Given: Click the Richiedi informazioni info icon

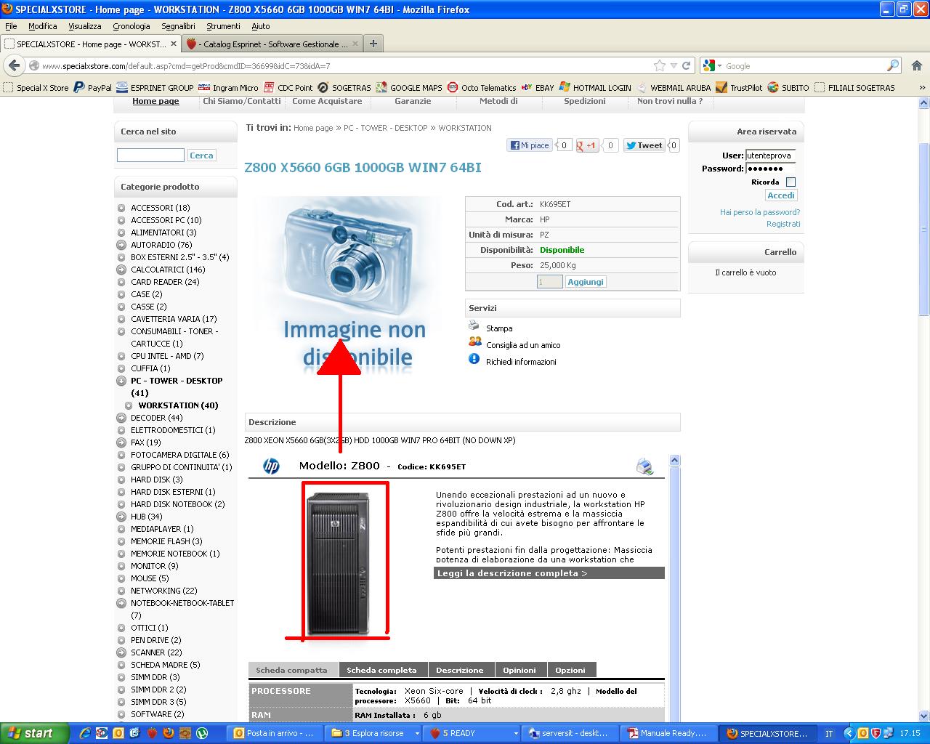Looking at the screenshot, I should (474, 359).
